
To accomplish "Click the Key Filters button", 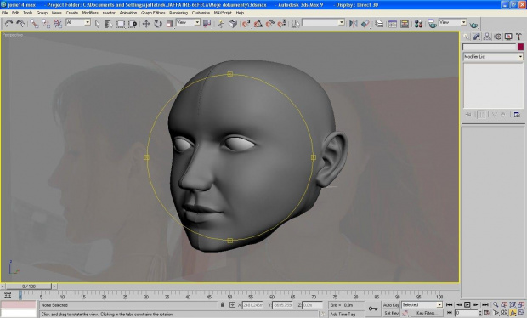I will [x=426, y=313].
